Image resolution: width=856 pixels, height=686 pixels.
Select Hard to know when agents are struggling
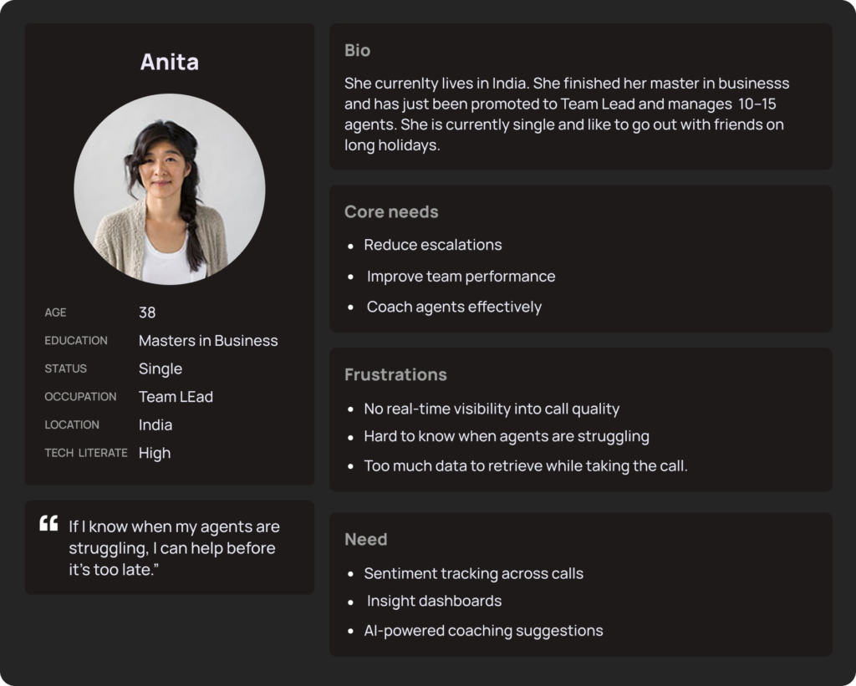506,436
